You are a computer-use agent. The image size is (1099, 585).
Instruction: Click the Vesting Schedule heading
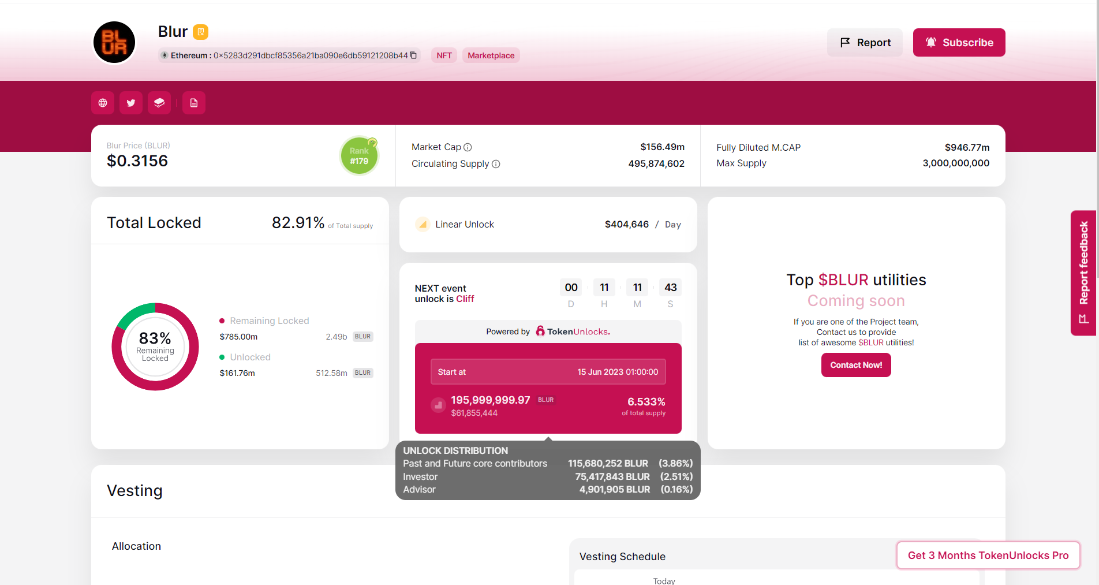click(x=622, y=557)
